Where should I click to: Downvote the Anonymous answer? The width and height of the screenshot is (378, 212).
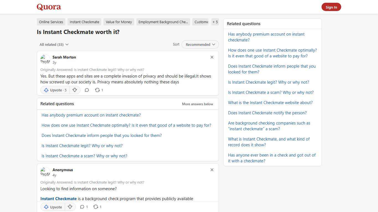pyautogui.click(x=70, y=207)
